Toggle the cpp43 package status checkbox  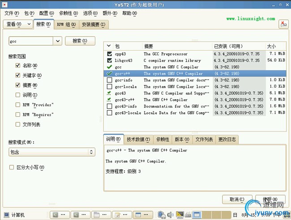pyautogui.click(x=110, y=54)
